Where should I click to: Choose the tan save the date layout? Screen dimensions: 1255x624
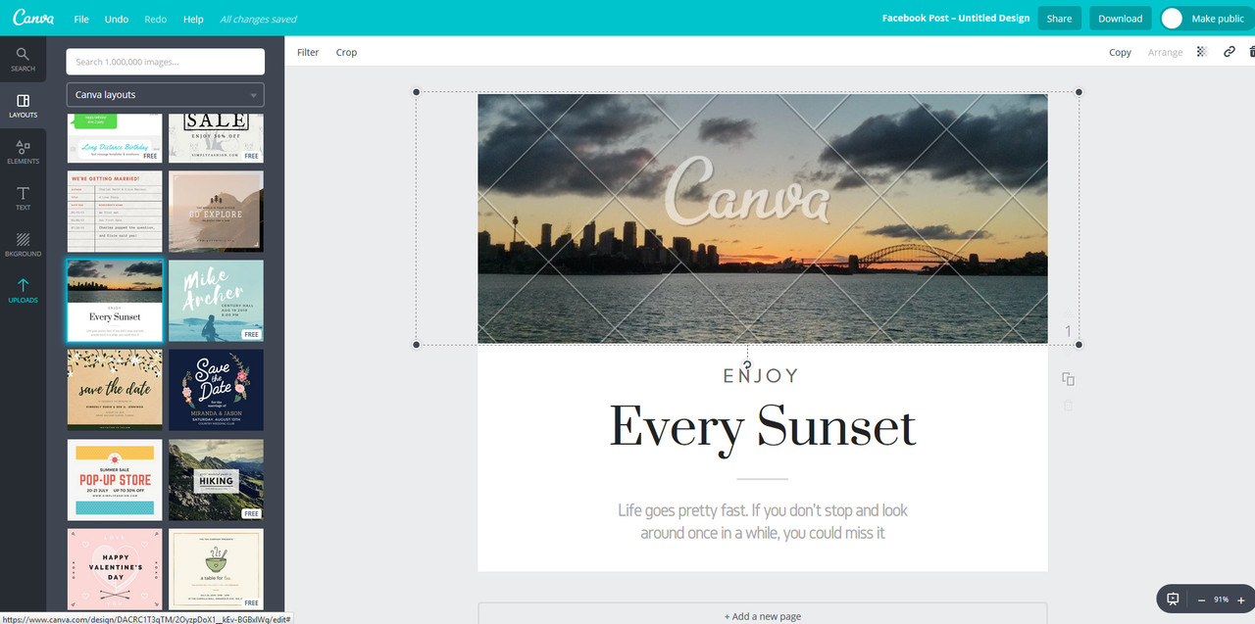[115, 390]
